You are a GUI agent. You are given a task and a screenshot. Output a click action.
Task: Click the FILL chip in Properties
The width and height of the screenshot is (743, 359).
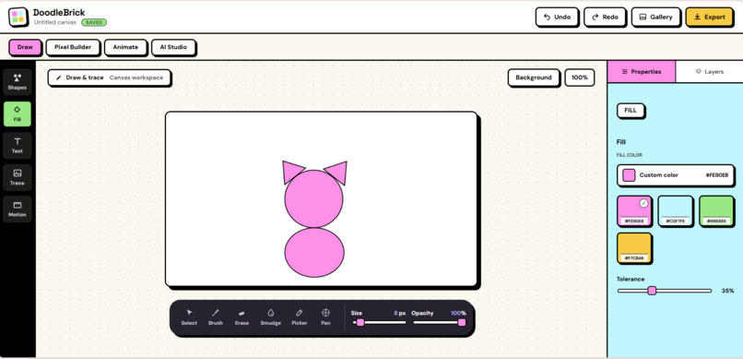pyautogui.click(x=631, y=111)
